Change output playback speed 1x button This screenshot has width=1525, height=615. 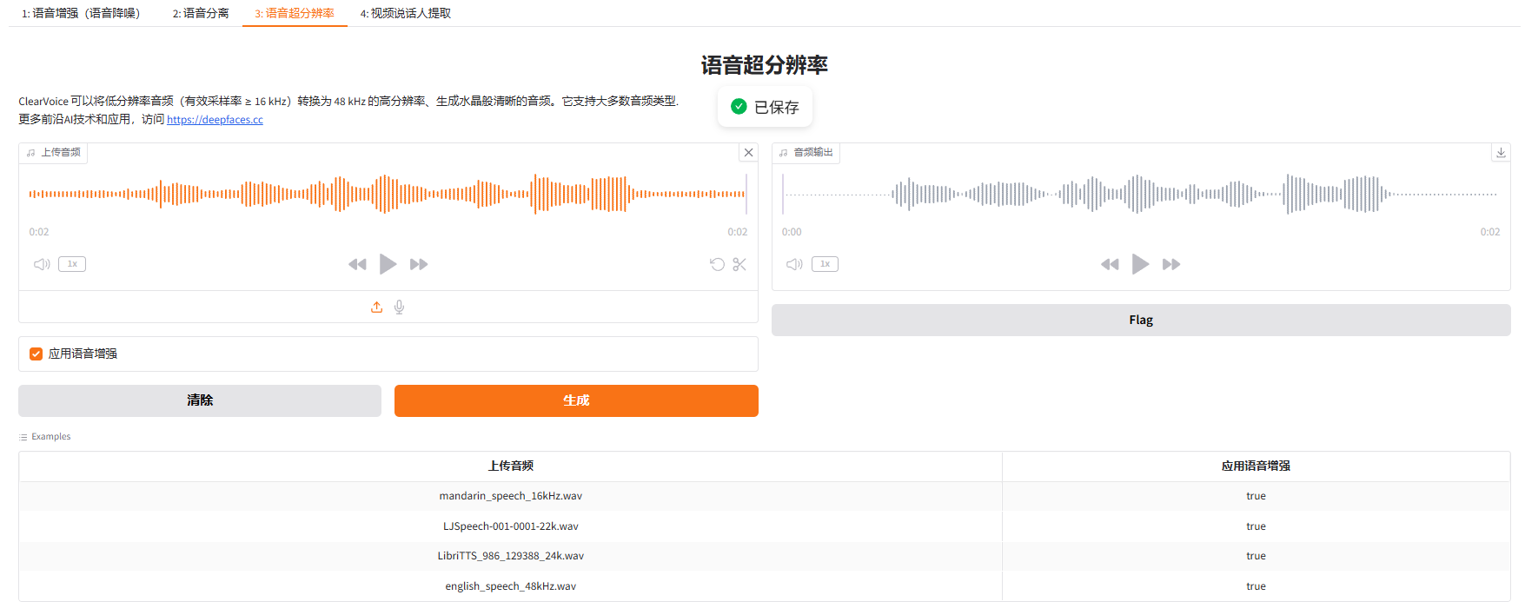coord(825,264)
